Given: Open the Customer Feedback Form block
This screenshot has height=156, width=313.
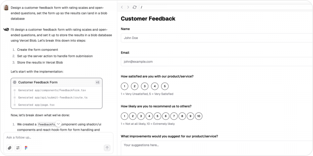Looking at the screenshot, I should [56, 82].
